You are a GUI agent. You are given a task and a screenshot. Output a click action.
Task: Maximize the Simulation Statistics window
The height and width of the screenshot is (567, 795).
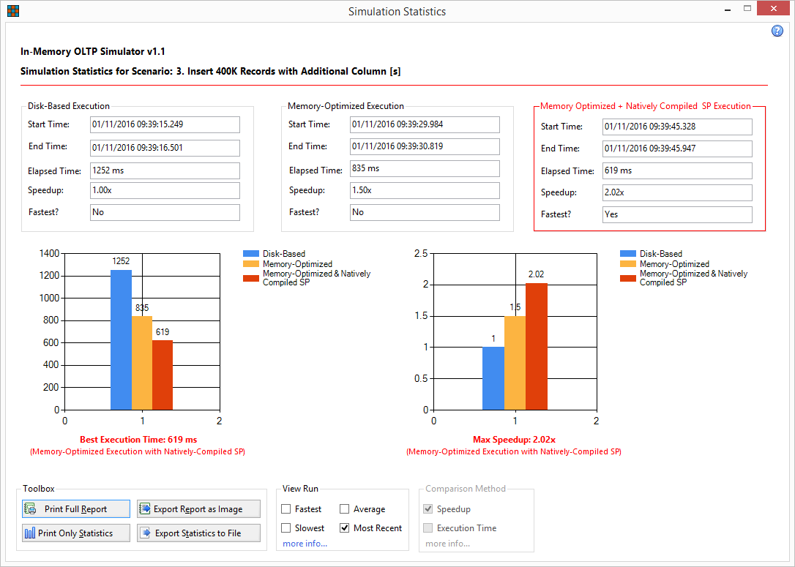coord(747,9)
